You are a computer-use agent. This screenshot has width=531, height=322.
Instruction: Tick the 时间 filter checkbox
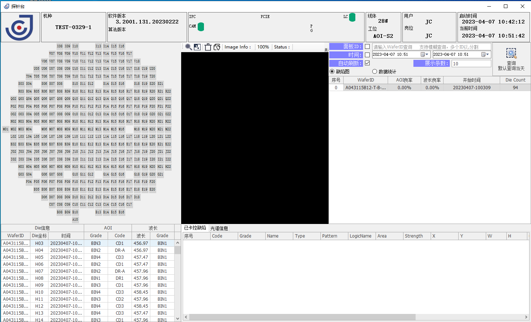(x=367, y=55)
